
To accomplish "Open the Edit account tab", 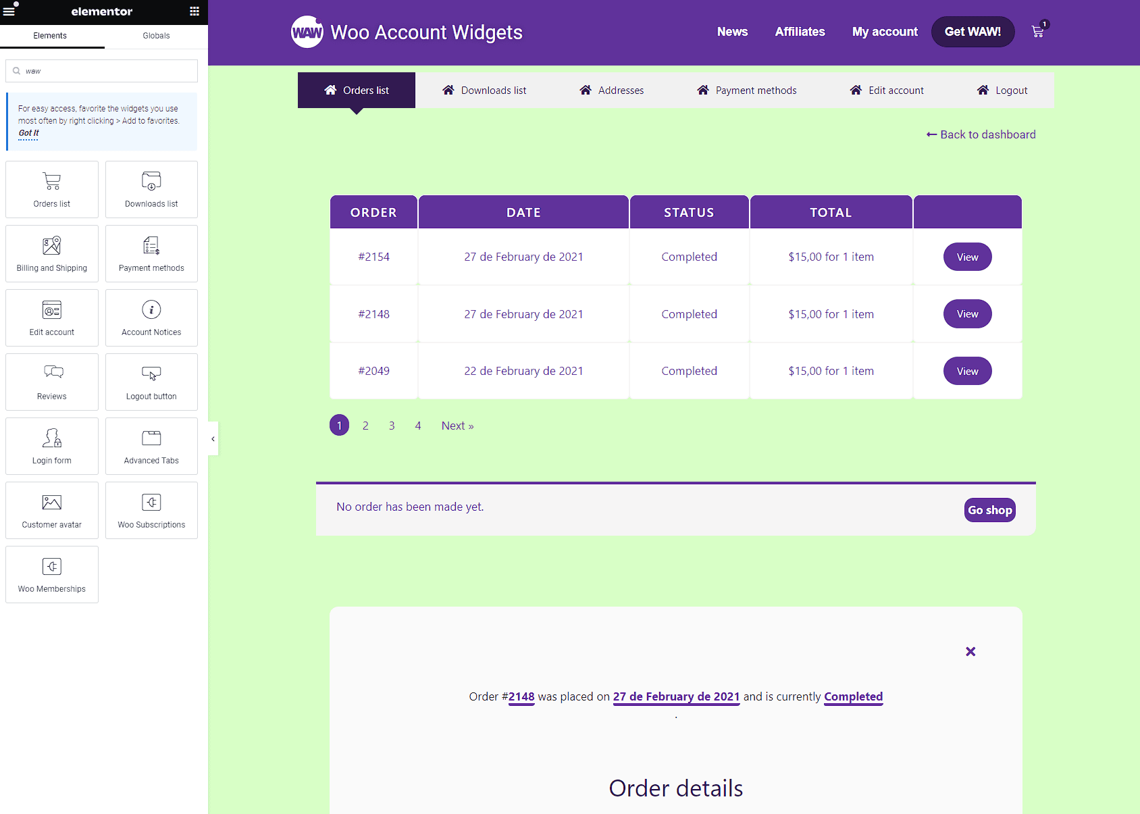I will [887, 91].
